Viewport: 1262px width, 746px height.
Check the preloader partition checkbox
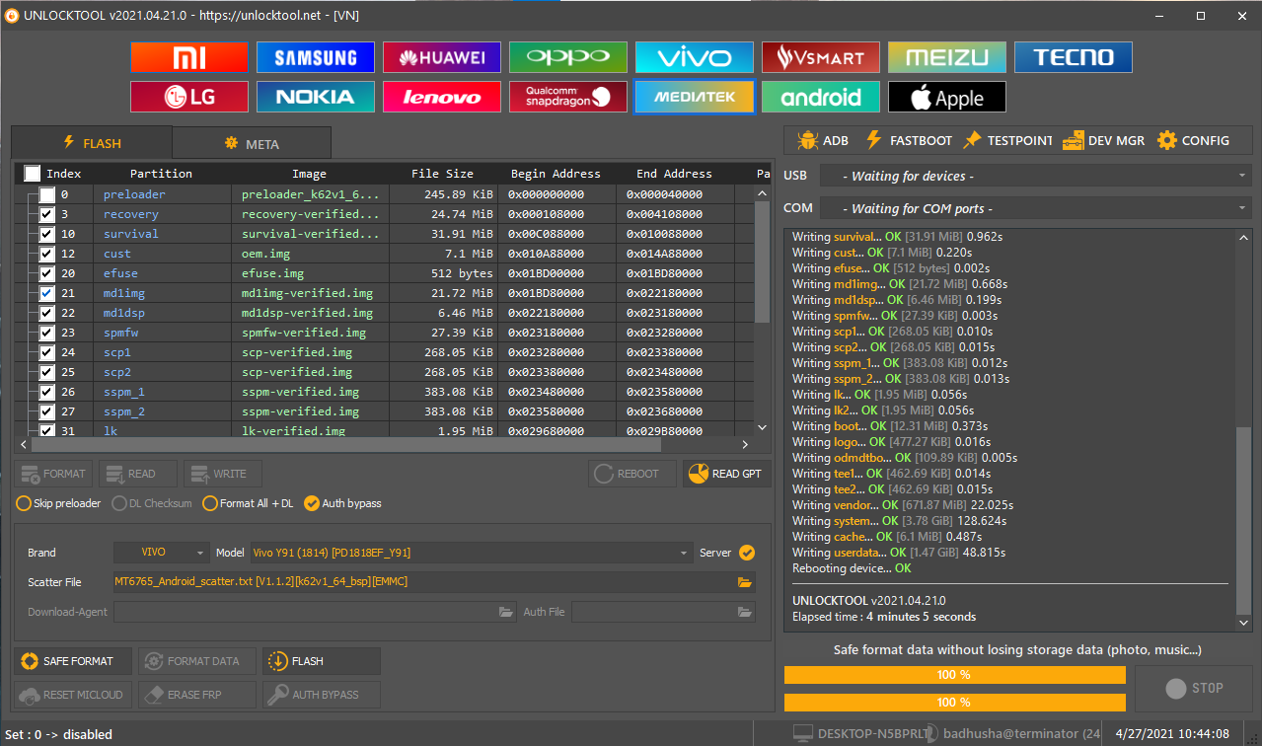pos(47,194)
